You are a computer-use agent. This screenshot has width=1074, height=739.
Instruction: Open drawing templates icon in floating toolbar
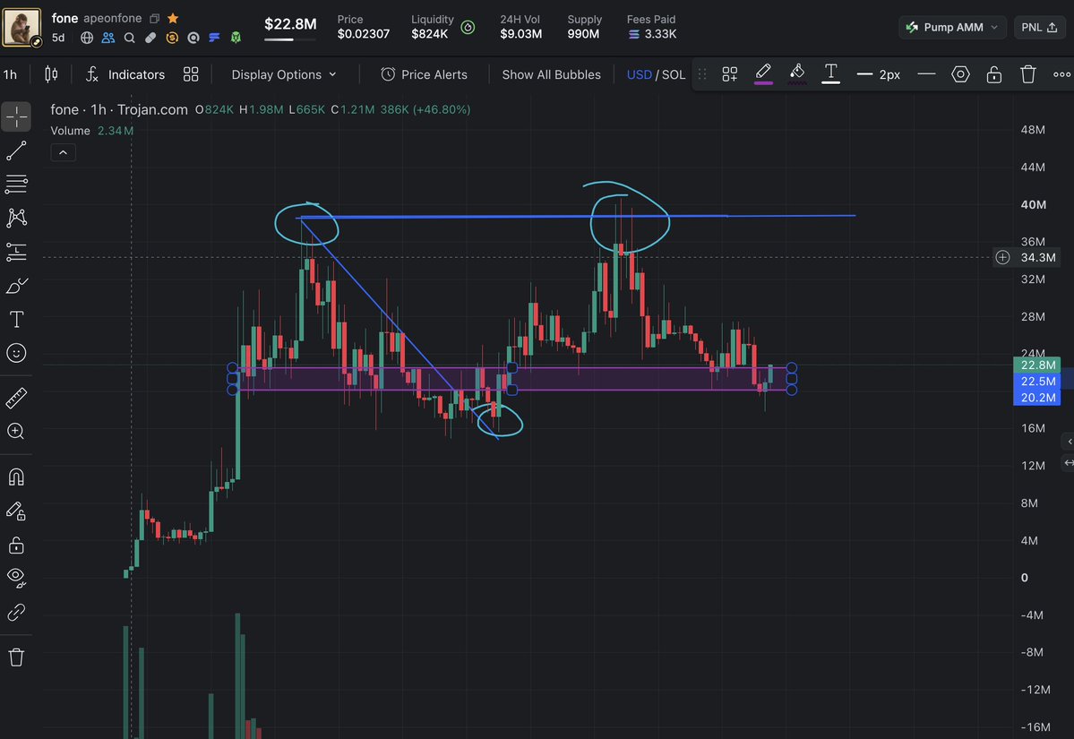pos(730,74)
